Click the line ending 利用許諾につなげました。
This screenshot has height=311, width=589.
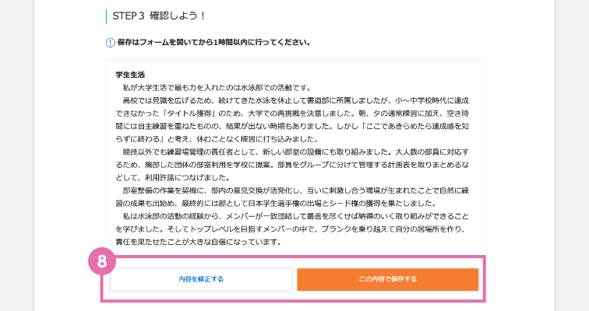[173, 177]
